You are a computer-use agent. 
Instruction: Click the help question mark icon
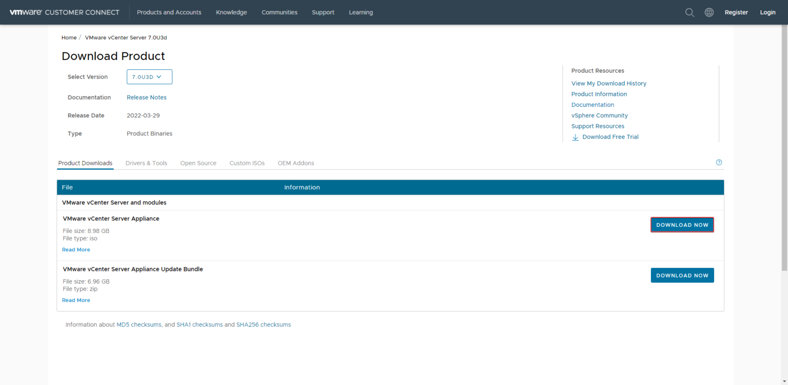coord(719,162)
